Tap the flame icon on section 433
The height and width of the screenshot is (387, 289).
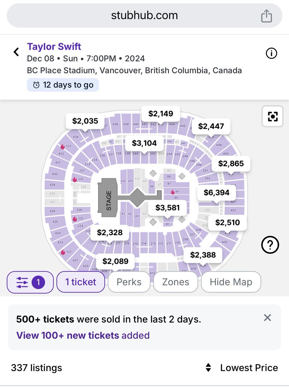coord(63,147)
